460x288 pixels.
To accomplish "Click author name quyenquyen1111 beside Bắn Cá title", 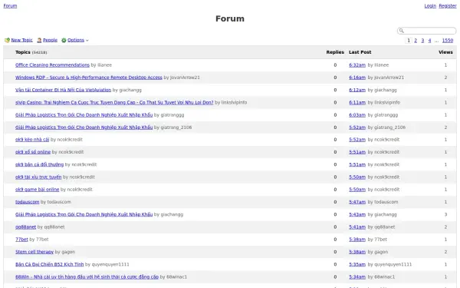I will pos(110,264).
